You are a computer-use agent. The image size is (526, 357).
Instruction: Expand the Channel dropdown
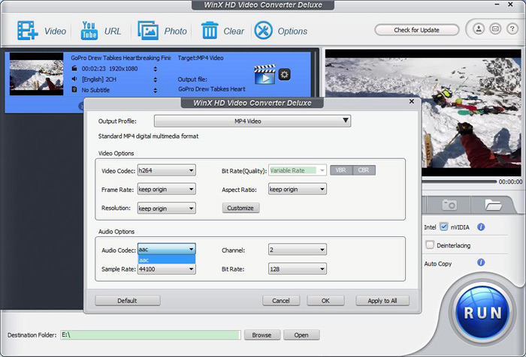[298, 250]
